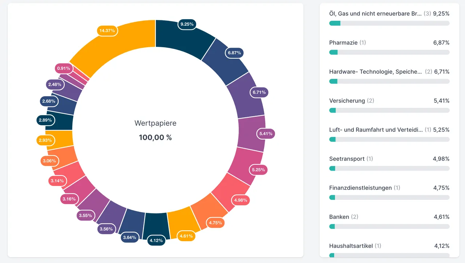Click the 3.14% chart label
The image size is (465, 263).
coord(57,181)
